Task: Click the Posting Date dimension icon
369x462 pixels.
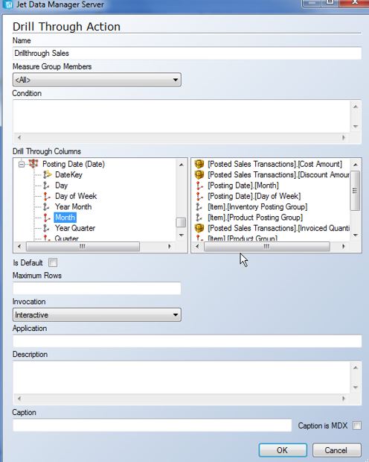Action: [33, 163]
